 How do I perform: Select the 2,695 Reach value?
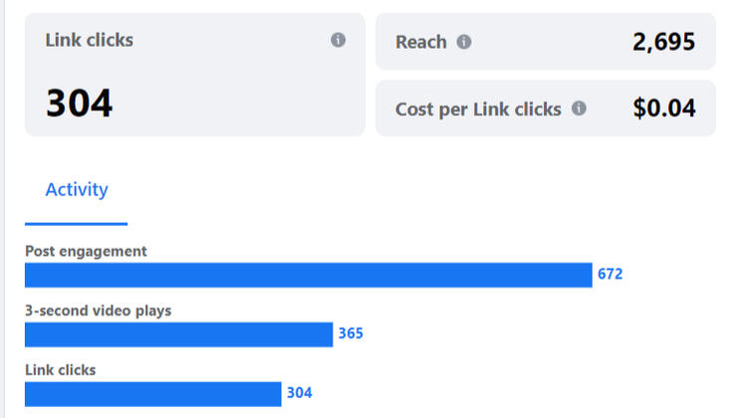pos(663,42)
